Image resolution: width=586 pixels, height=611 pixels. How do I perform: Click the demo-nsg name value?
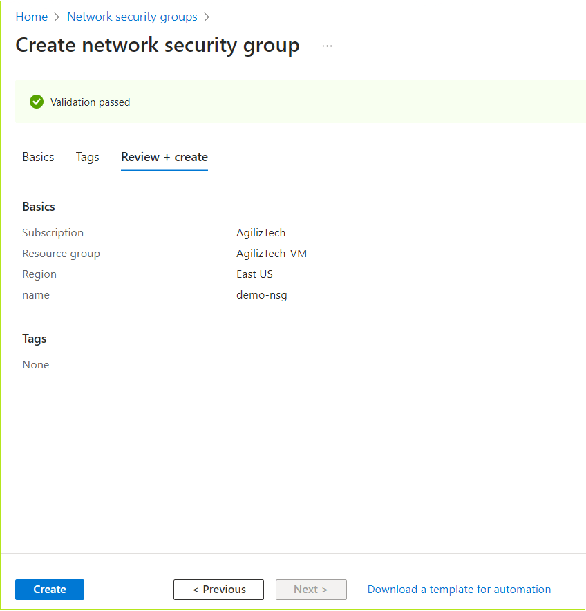[x=261, y=294]
